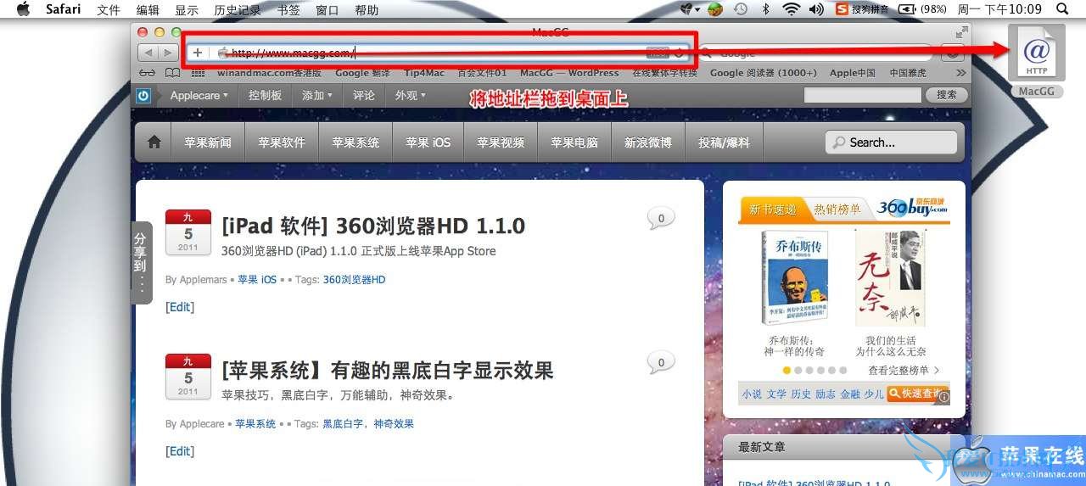Click the admin bar search text field
This screenshot has height=486, width=1086.
click(862, 95)
